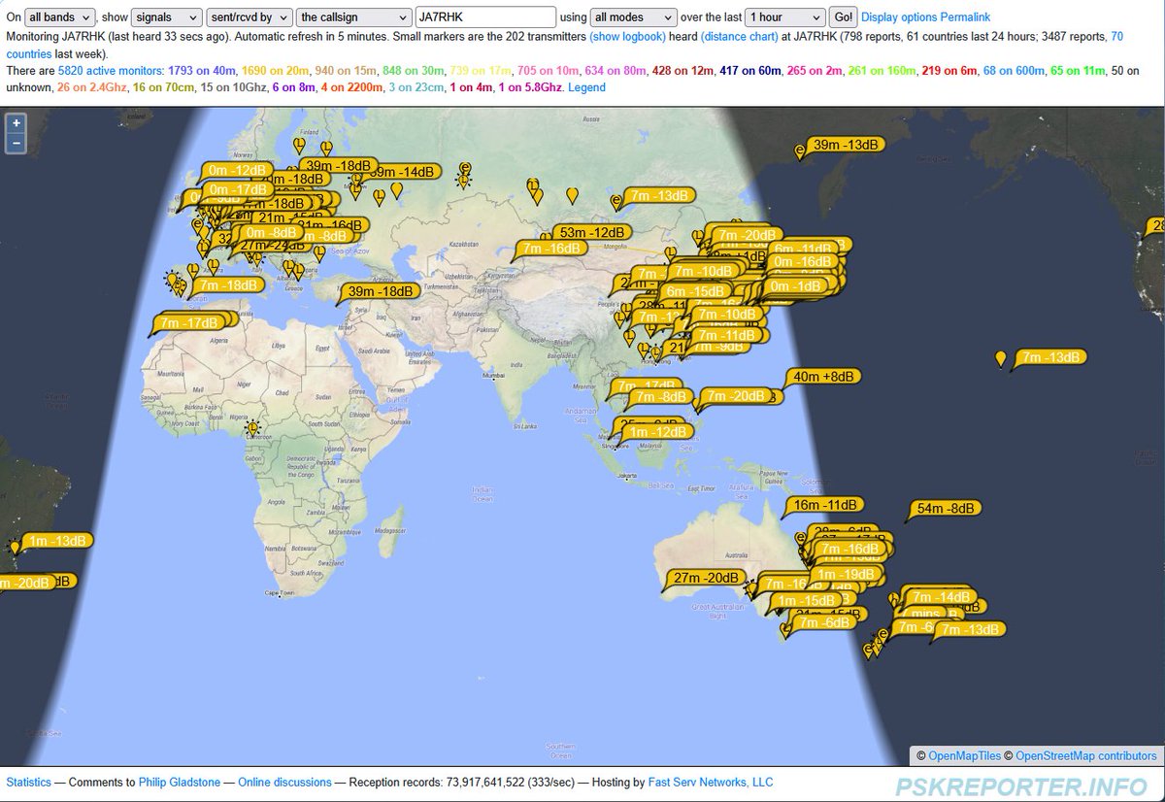Image resolution: width=1165 pixels, height=802 pixels.
Task: Click the show logbook link
Action: (627, 36)
